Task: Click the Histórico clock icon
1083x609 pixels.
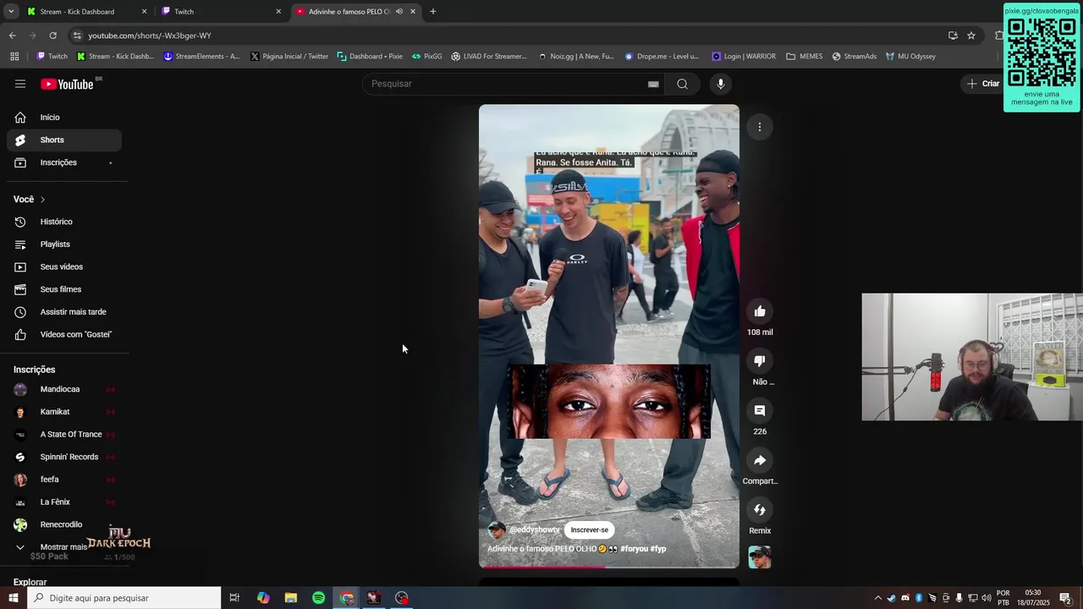Action: tap(20, 222)
